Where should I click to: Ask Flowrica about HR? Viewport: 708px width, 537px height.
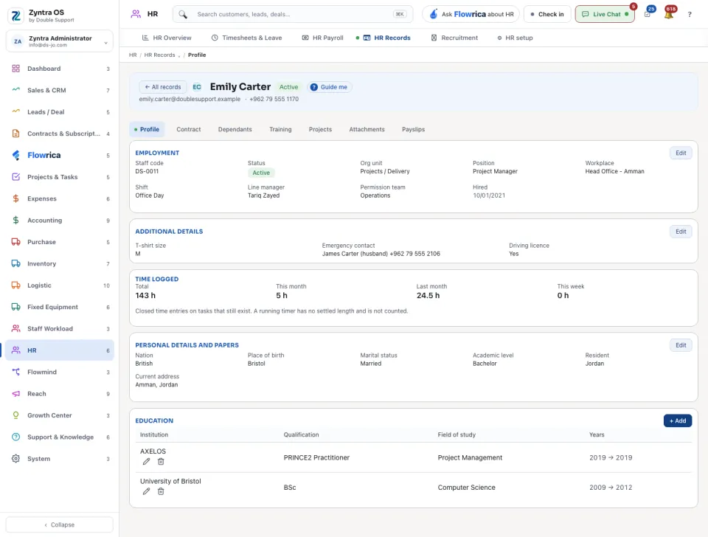(x=471, y=15)
